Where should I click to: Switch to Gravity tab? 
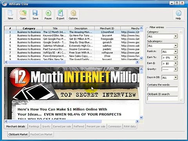click(x=46, y=127)
